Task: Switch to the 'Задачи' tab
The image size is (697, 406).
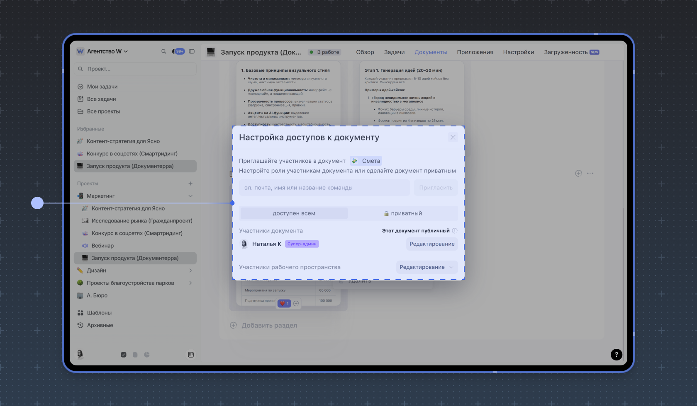Action: (394, 52)
